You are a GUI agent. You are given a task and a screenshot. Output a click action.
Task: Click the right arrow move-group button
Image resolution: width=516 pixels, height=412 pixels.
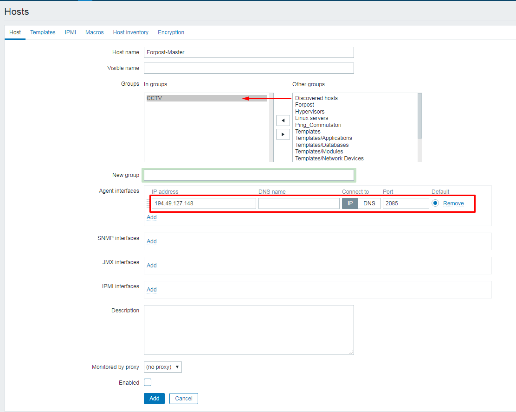[x=283, y=134]
